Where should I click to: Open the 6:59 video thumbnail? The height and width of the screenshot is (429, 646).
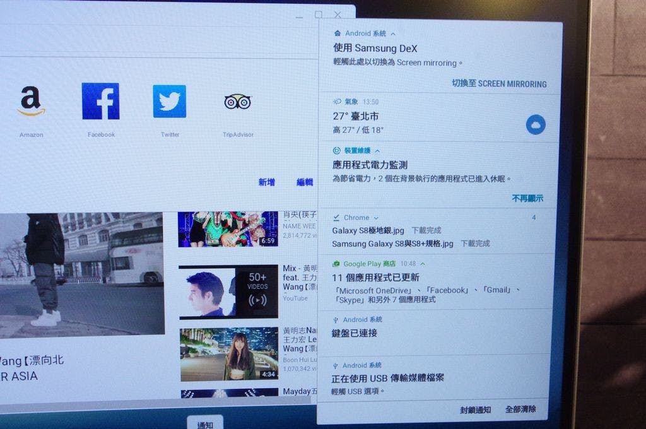pyautogui.click(x=228, y=229)
